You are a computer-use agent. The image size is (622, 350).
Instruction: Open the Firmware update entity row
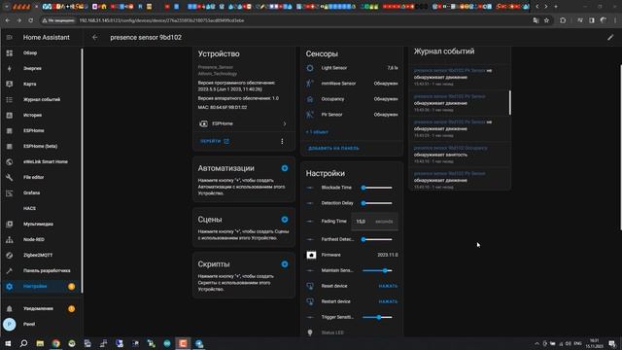[352, 255]
